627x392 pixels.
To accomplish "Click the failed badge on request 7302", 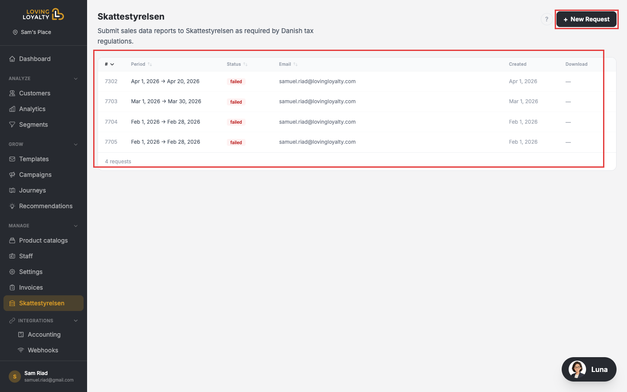I will 236,81.
